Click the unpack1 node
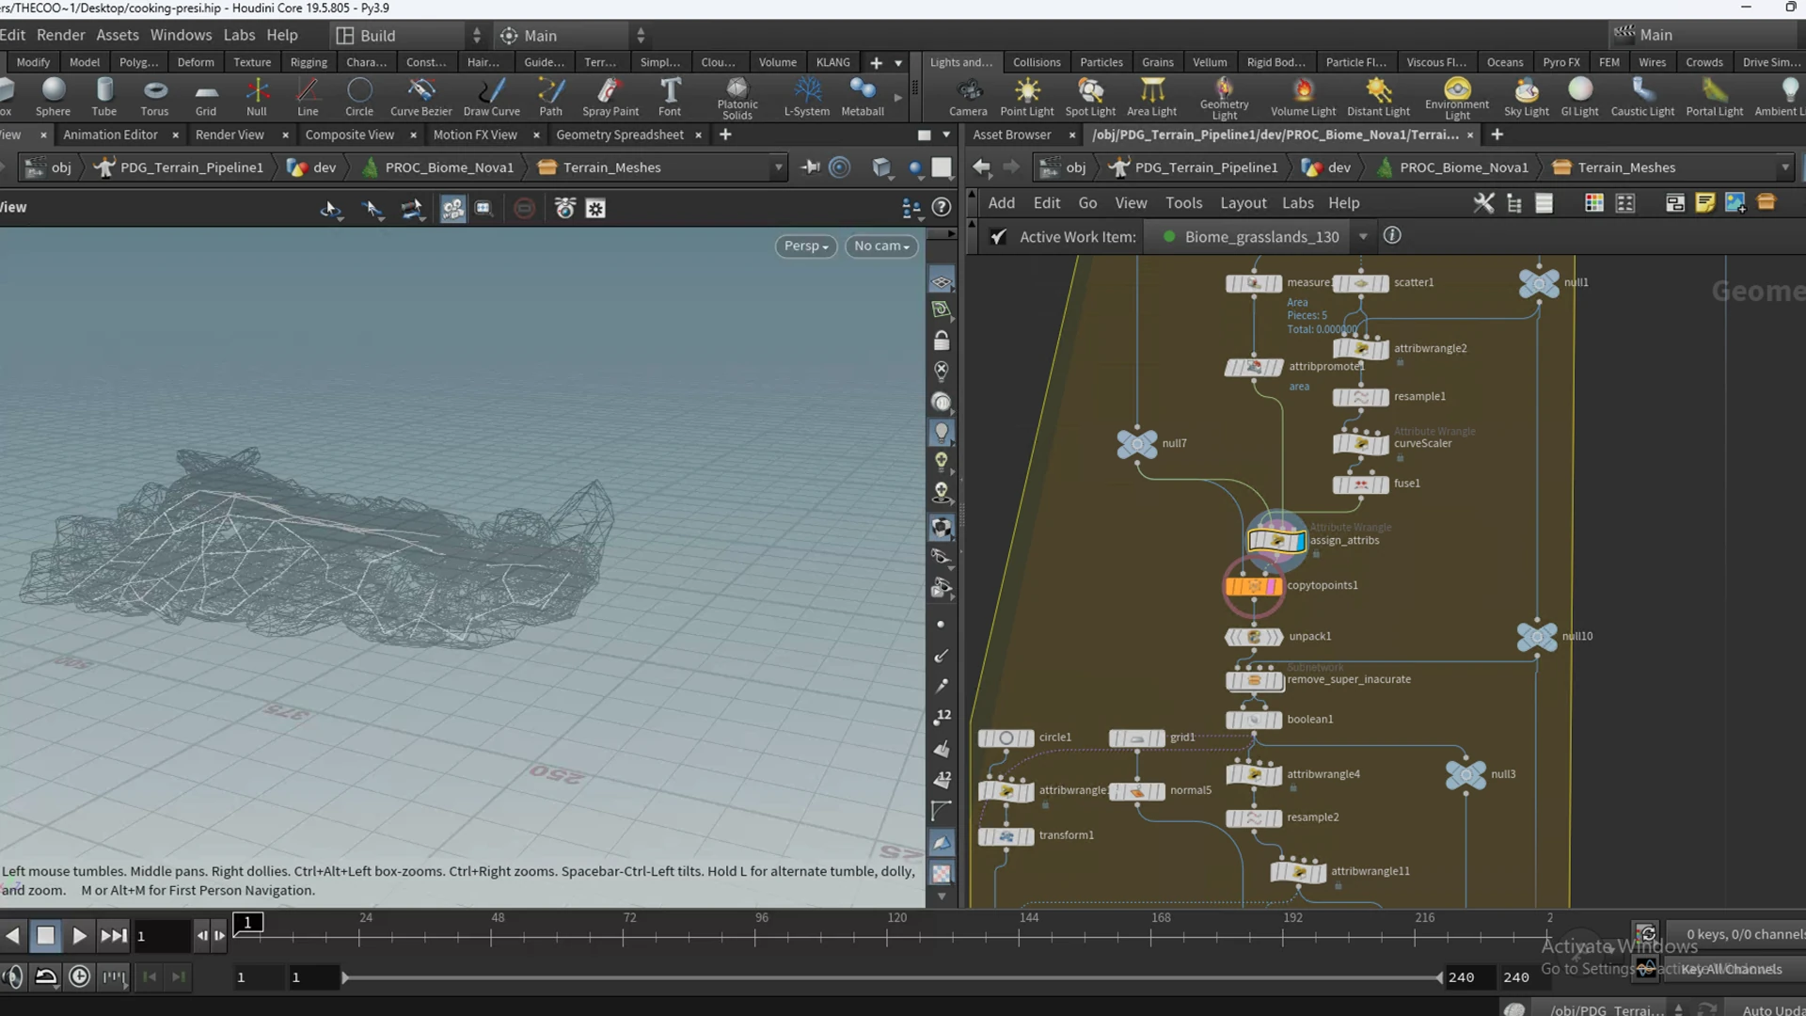This screenshot has height=1016, width=1806. [1253, 637]
